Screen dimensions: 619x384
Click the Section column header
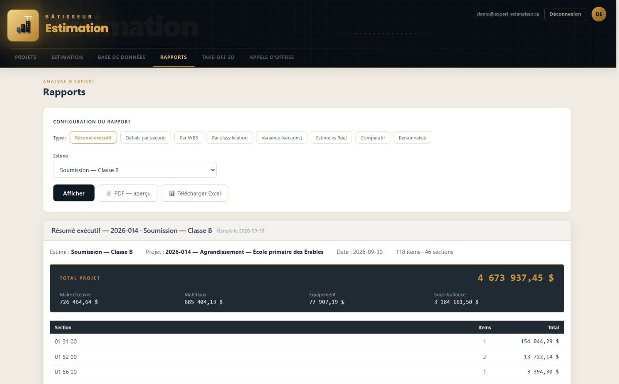pyautogui.click(x=63, y=327)
